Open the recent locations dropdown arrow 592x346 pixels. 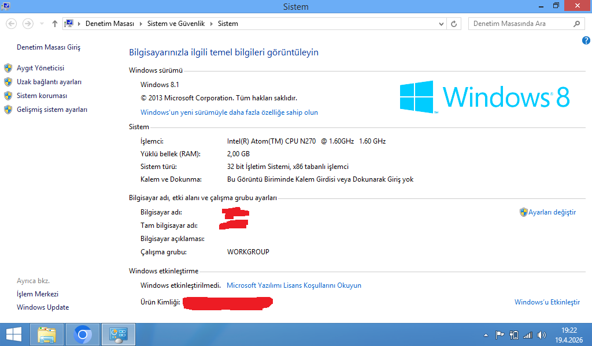(42, 24)
